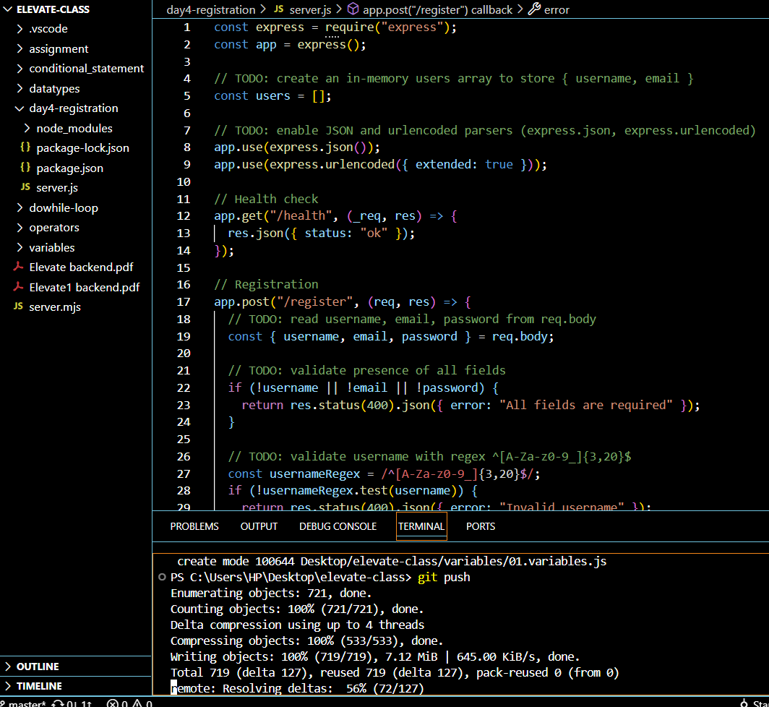The image size is (769, 707).
Task: Click 'Writing objects: 100% (719/719)' terminal line
Action: click(375, 657)
